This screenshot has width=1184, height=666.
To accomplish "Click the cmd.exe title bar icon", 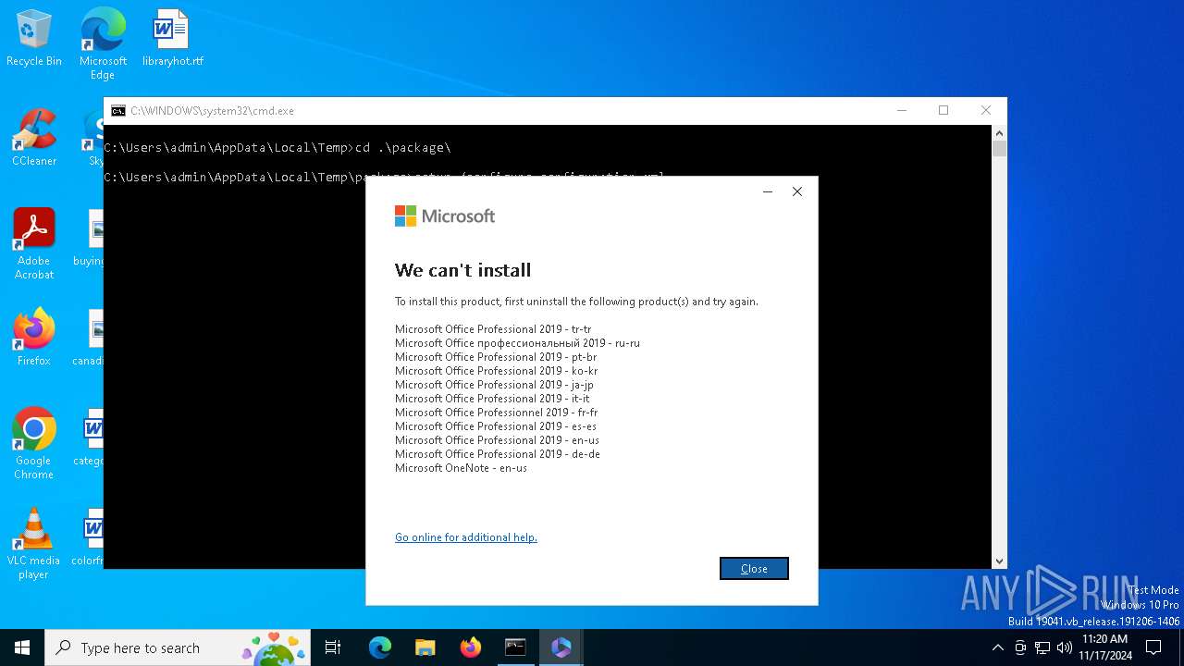I will pyautogui.click(x=118, y=111).
